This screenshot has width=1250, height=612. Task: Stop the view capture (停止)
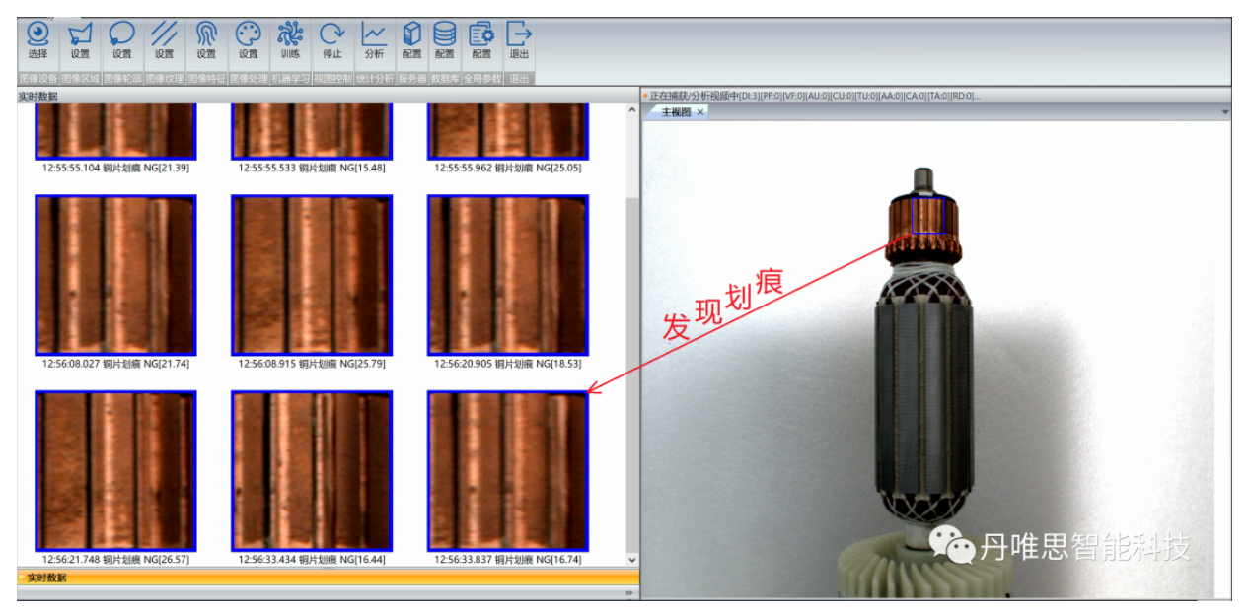click(x=332, y=41)
